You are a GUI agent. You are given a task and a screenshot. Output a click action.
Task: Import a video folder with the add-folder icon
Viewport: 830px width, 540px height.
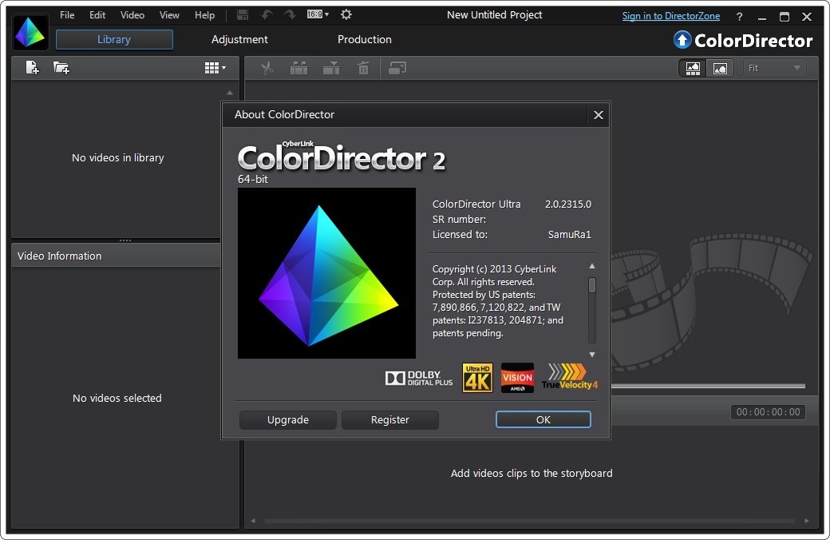click(x=61, y=68)
